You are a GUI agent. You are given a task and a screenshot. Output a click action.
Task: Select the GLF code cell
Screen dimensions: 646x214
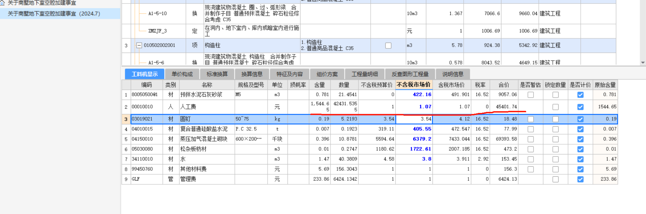pos(147,179)
